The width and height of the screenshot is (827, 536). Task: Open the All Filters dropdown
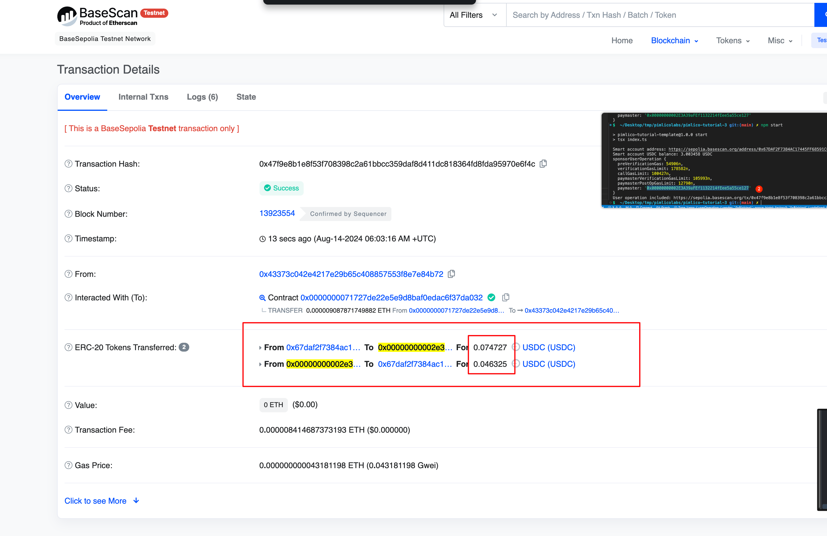click(475, 15)
